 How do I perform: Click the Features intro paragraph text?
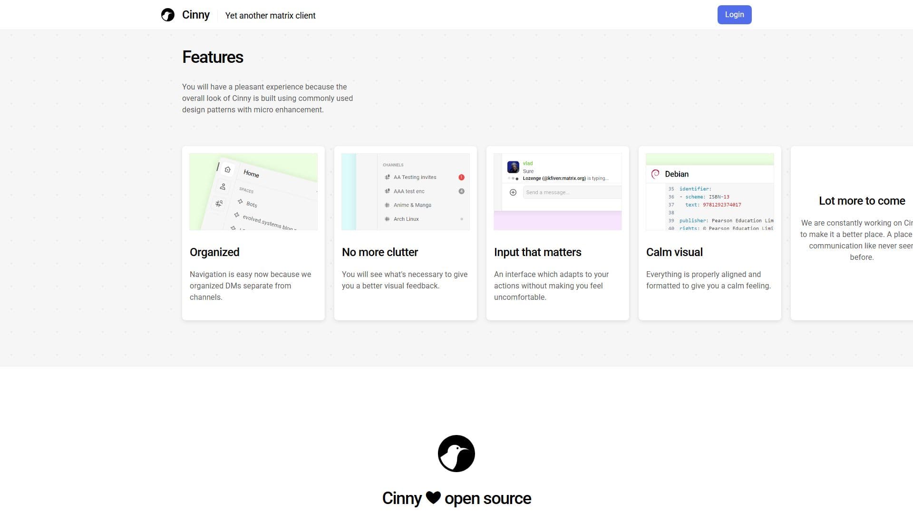coord(268,98)
